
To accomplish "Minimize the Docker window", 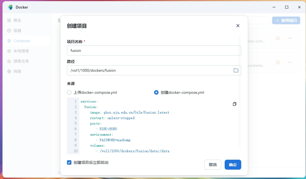I will 274,7.
